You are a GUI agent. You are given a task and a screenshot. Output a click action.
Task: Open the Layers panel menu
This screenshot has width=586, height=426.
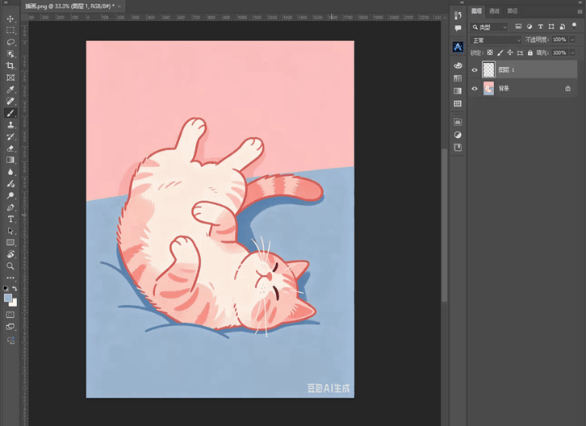[x=580, y=11]
